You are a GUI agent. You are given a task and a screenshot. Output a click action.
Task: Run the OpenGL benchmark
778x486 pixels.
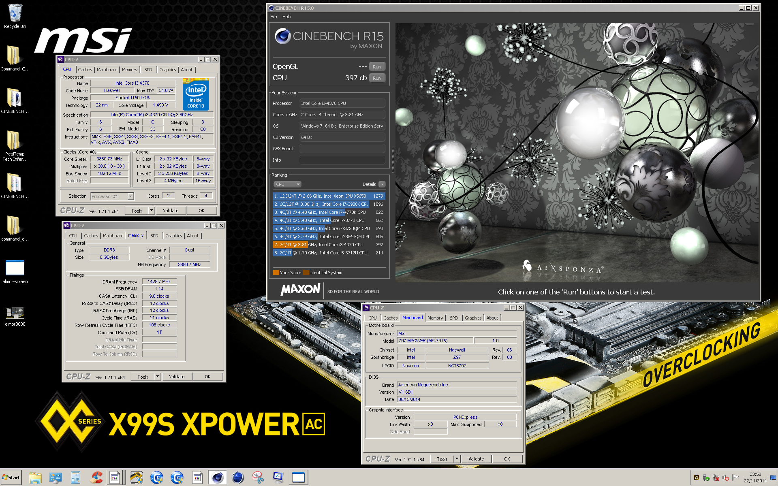377,67
